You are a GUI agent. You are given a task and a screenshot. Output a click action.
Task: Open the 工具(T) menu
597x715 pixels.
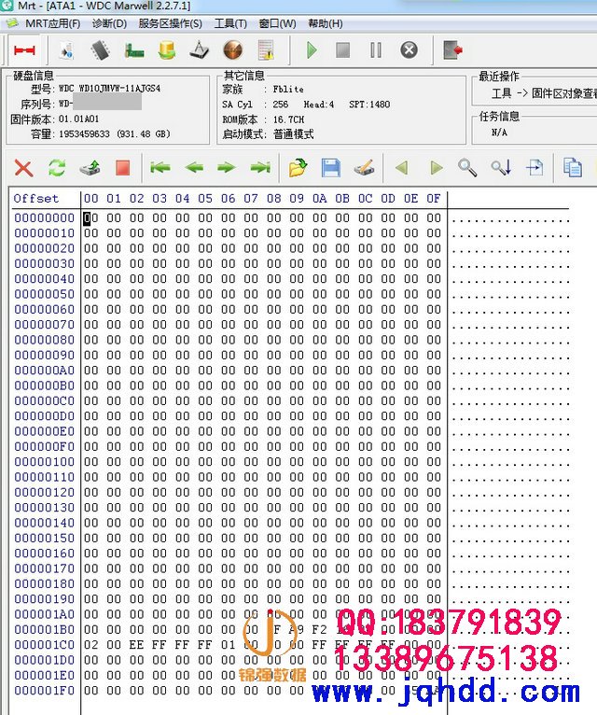[230, 23]
